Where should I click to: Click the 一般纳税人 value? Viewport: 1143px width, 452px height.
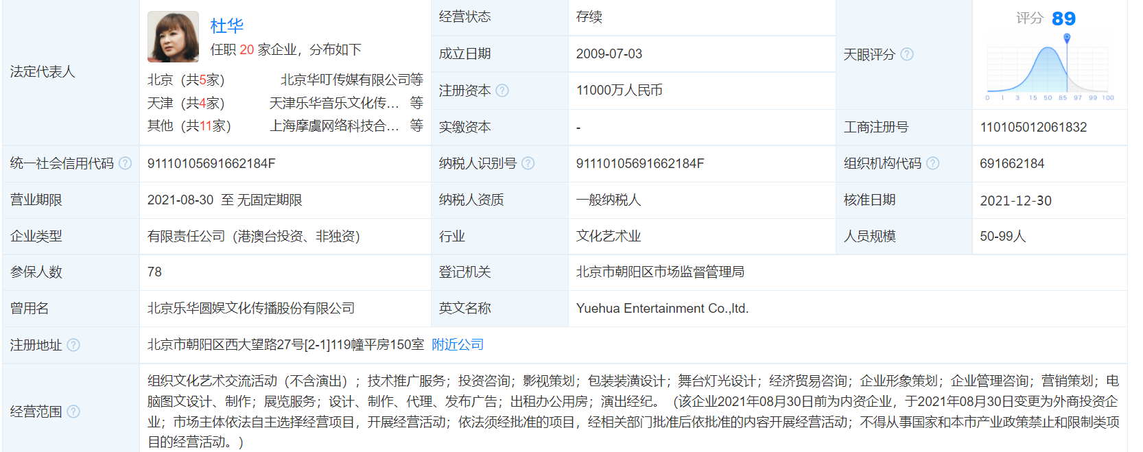(609, 200)
